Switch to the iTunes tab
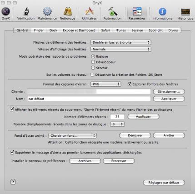This screenshot has height=194, width=195. click(x=120, y=30)
